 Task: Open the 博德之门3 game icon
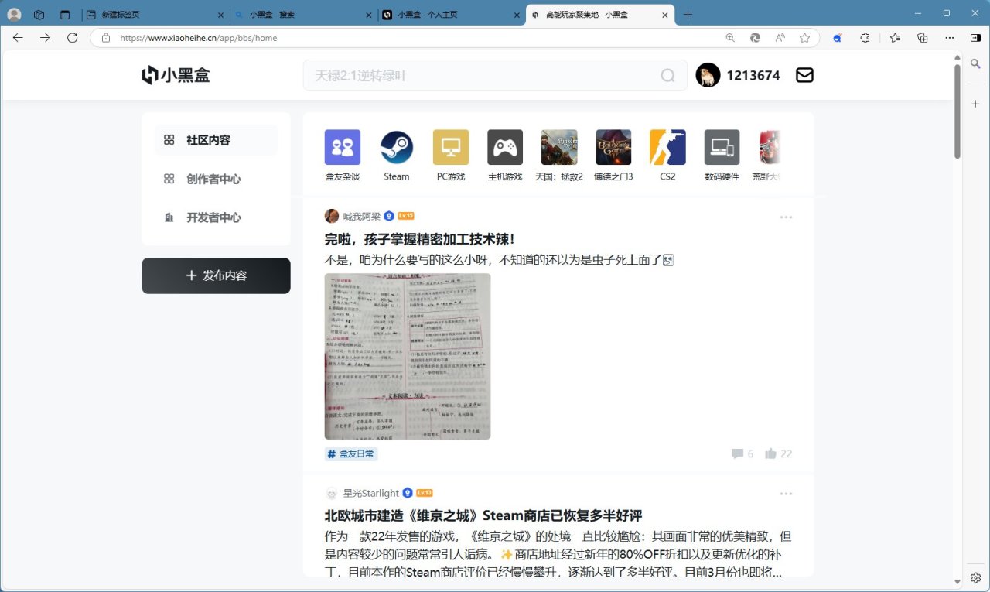pyautogui.click(x=613, y=147)
